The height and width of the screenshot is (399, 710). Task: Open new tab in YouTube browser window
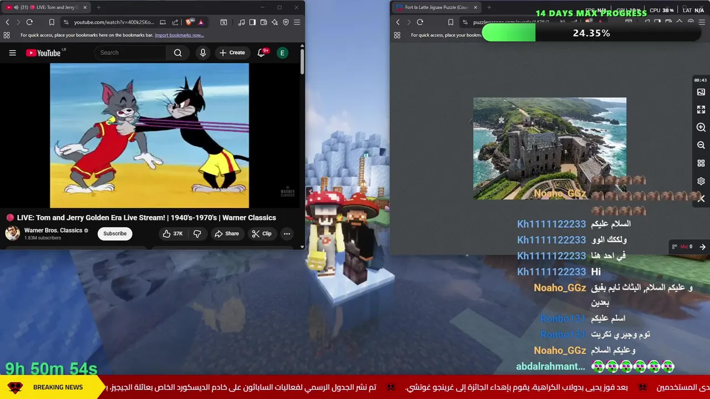coord(99,7)
